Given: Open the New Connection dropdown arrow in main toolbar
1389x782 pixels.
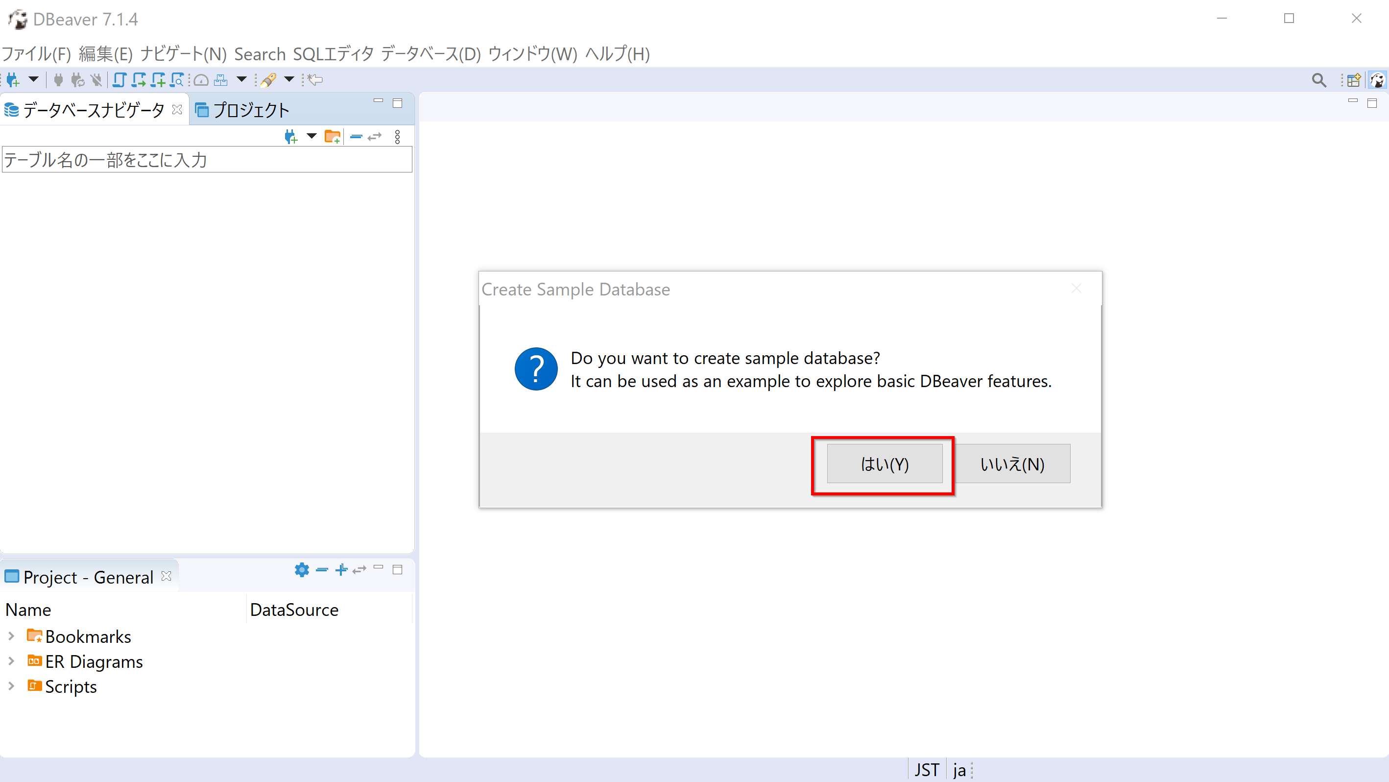Looking at the screenshot, I should 33,80.
